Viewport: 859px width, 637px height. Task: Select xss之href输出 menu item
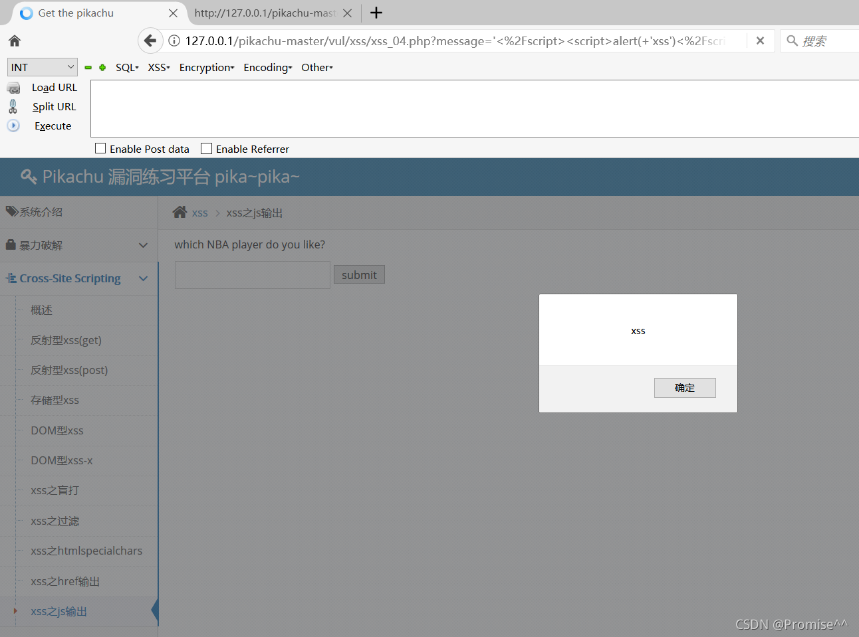click(65, 581)
